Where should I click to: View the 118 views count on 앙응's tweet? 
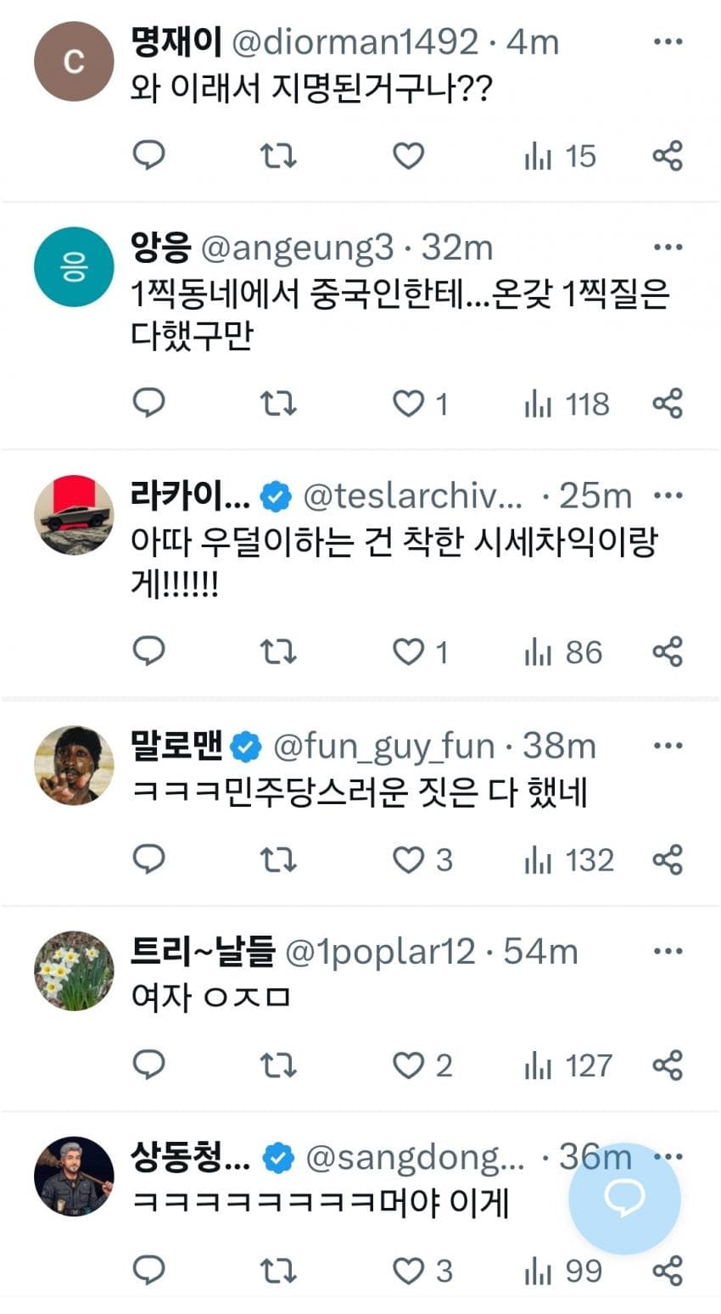(x=567, y=404)
